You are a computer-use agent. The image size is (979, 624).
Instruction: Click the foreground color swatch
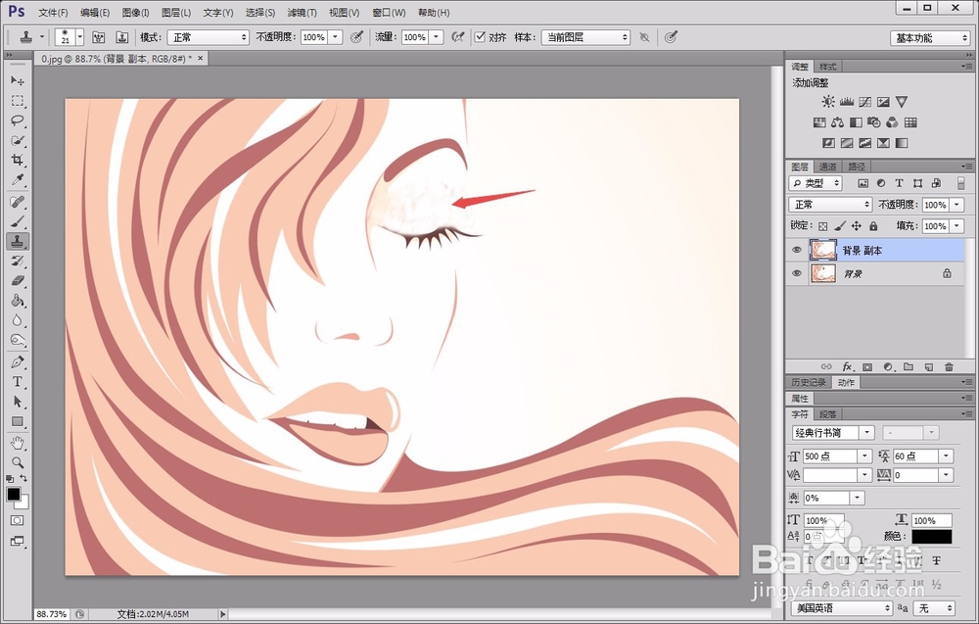(x=13, y=494)
